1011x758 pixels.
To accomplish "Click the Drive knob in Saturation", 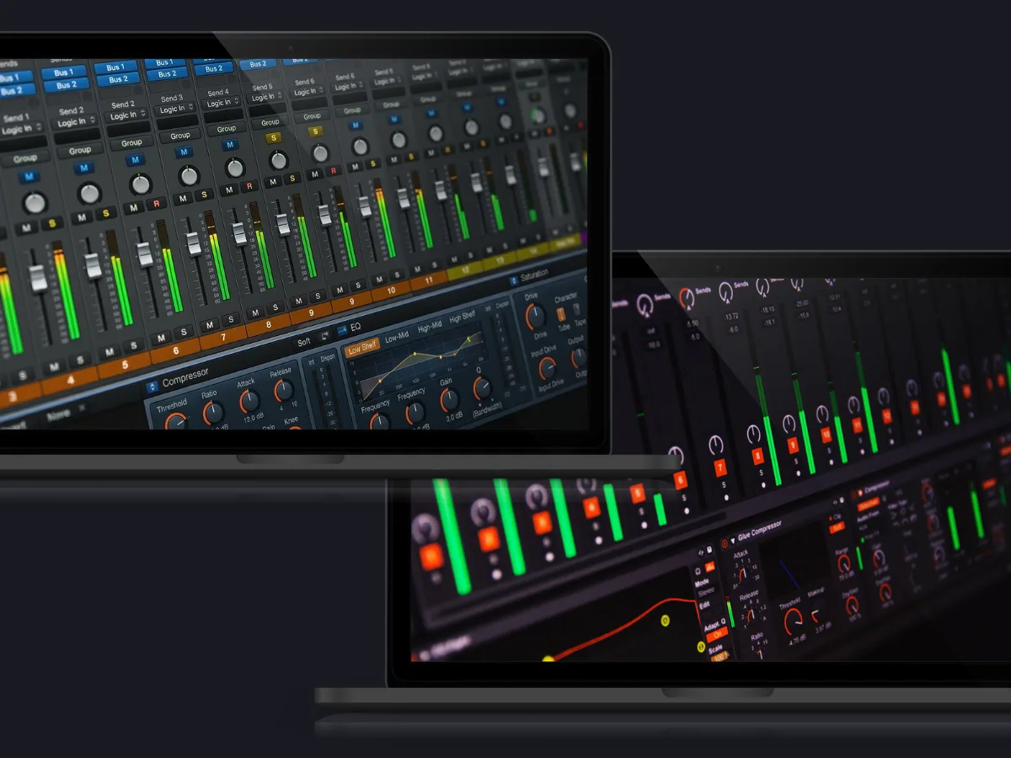I will [535, 317].
